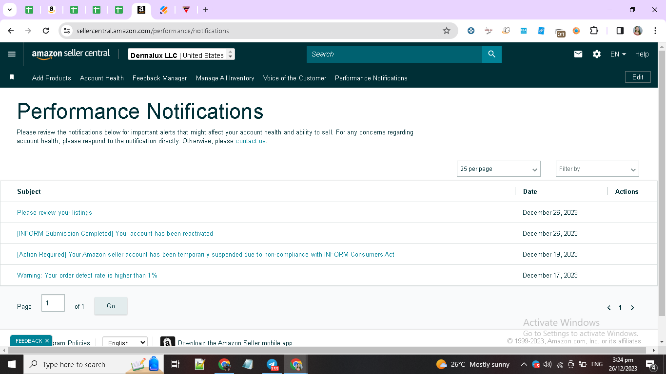The height and width of the screenshot is (374, 666).
Task: Open Feedback Manager in the navigation bar
Action: tap(160, 78)
